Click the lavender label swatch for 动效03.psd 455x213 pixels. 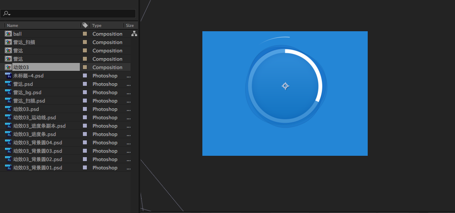(x=85, y=109)
